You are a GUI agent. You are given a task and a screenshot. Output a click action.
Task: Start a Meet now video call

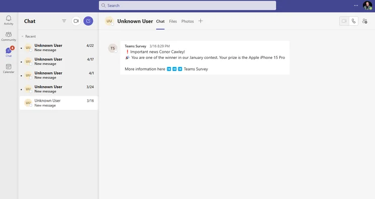(x=76, y=21)
